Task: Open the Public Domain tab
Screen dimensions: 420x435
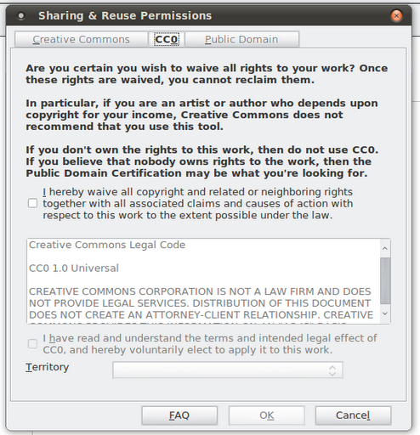Action: click(241, 39)
